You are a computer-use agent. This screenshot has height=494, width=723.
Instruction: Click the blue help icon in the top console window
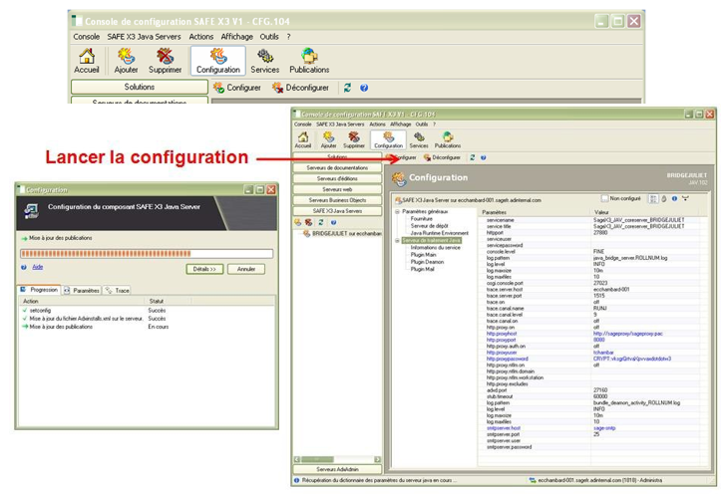click(x=364, y=88)
